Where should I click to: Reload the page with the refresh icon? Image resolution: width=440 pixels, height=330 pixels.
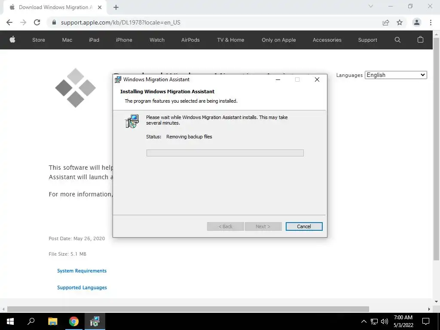(x=37, y=22)
